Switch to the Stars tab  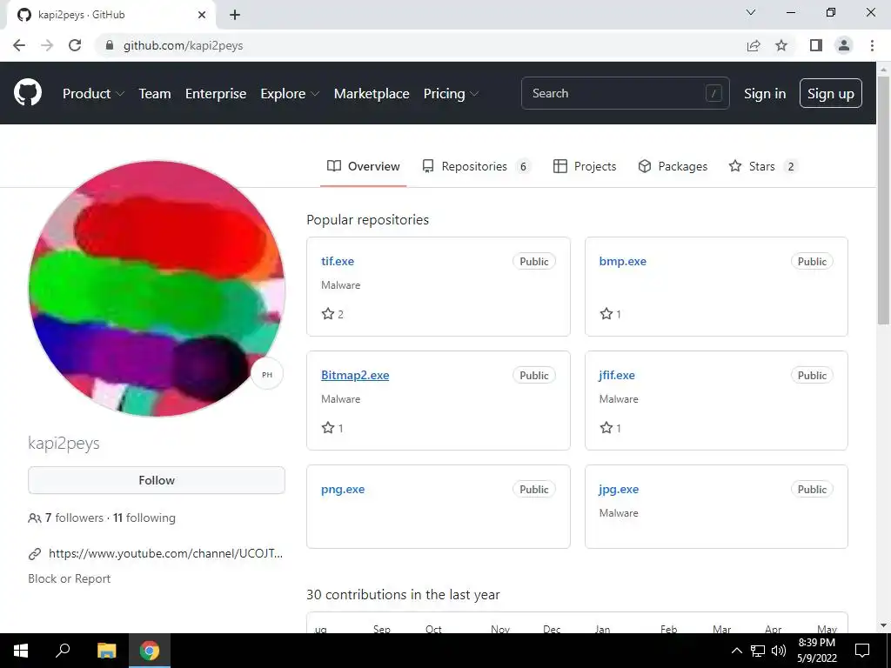[763, 166]
